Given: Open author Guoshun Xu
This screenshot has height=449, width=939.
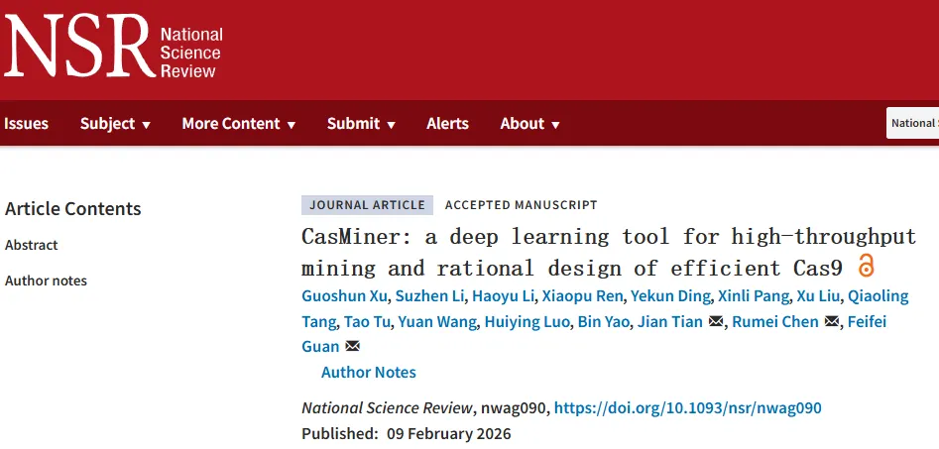Looking at the screenshot, I should tap(345, 296).
